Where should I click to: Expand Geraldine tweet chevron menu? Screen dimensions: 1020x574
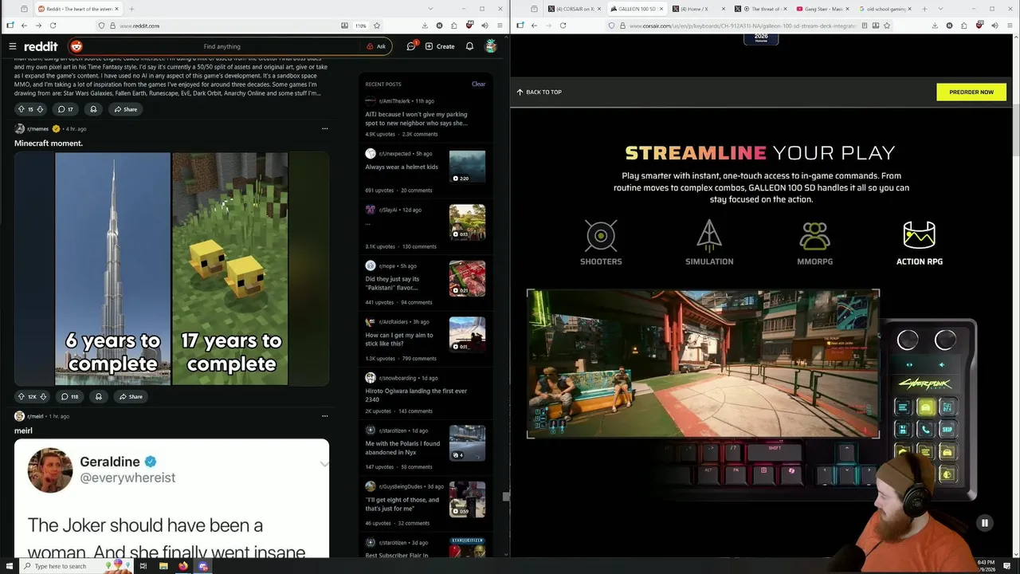point(324,464)
